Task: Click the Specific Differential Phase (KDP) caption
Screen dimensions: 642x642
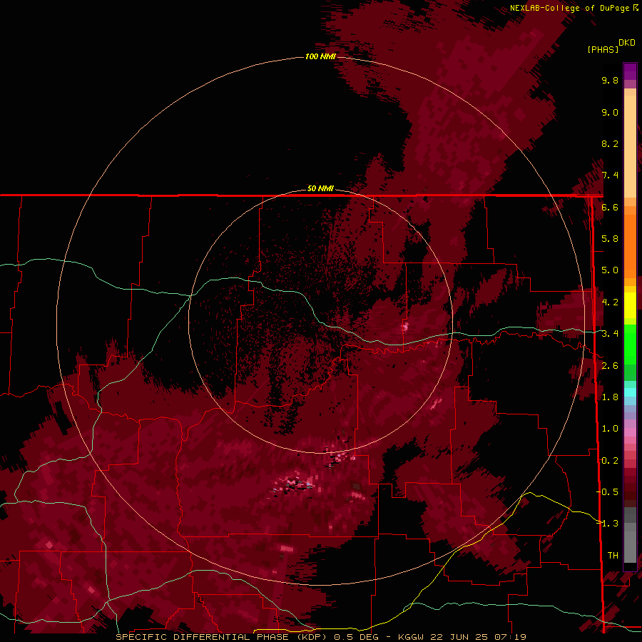Action: pos(223,637)
